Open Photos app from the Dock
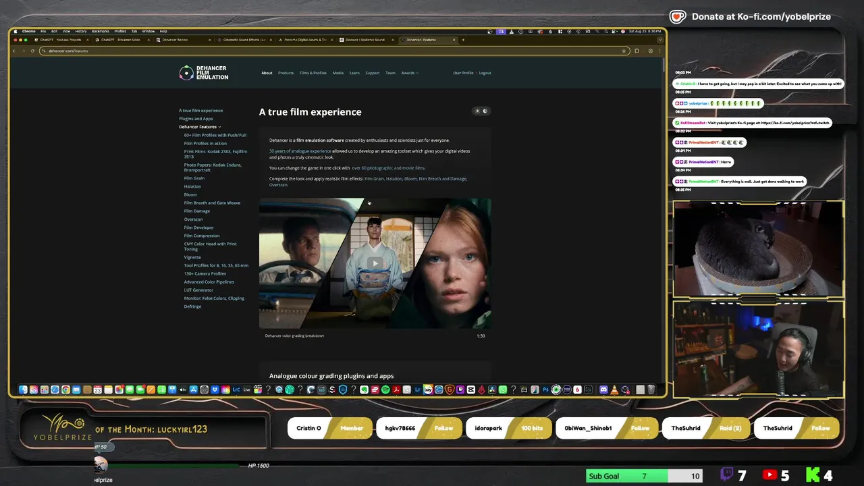 click(119, 389)
